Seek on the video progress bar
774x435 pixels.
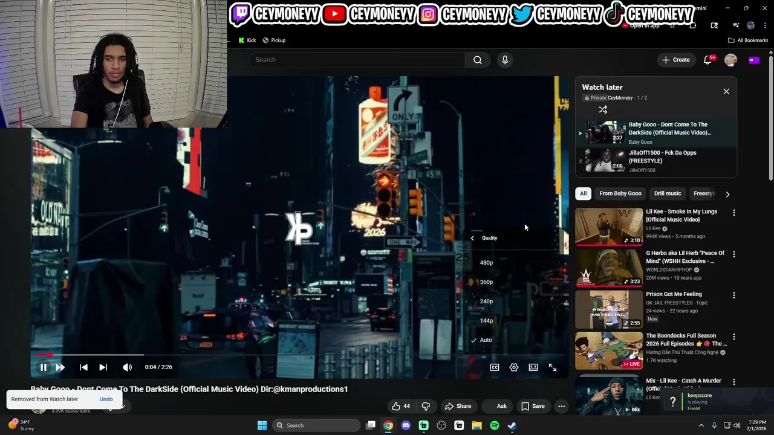point(299,355)
